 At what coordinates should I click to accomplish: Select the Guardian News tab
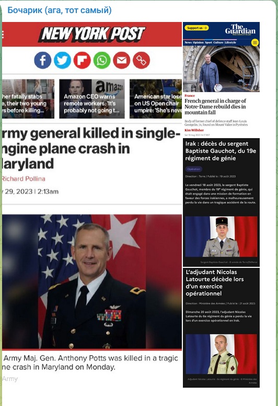click(188, 42)
